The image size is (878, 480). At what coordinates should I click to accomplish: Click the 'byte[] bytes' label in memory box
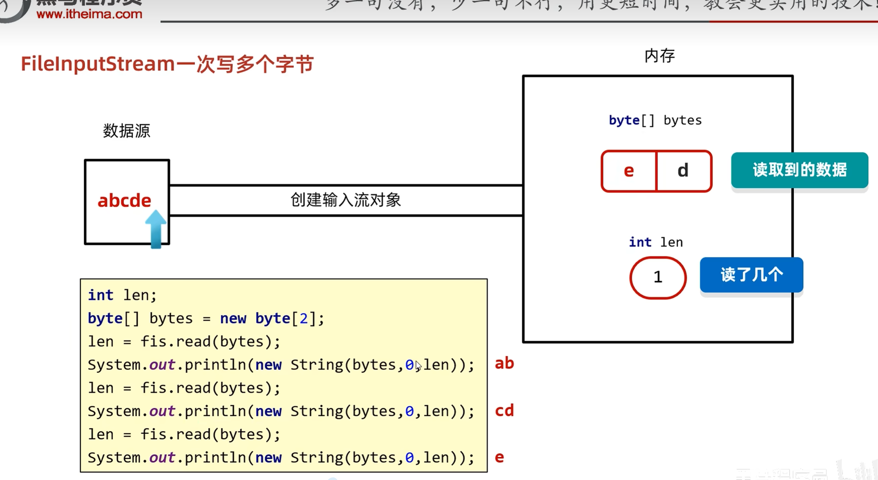655,120
